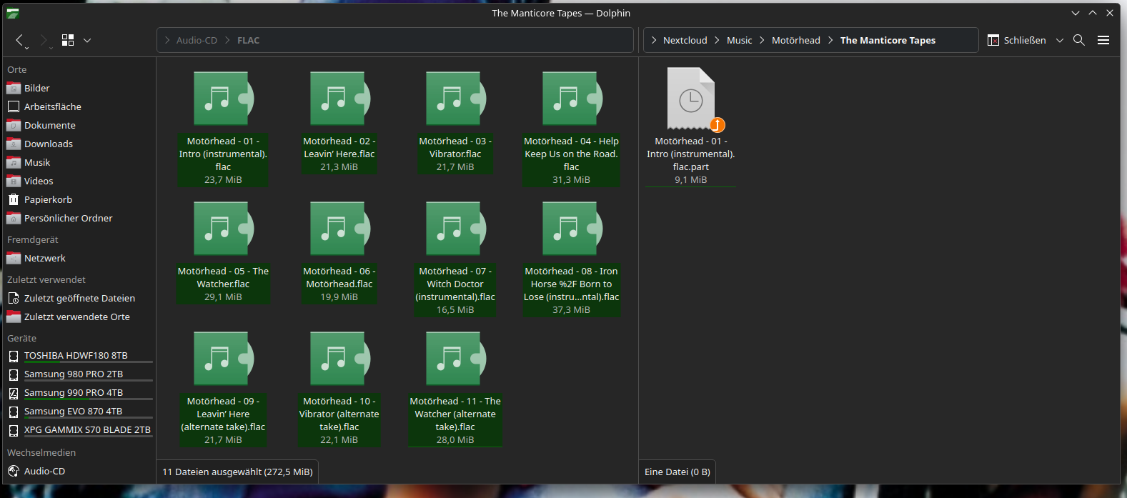The image size is (1127, 498).
Task: Select 11 - The Watcher (alternate take) icon
Action: (455, 359)
